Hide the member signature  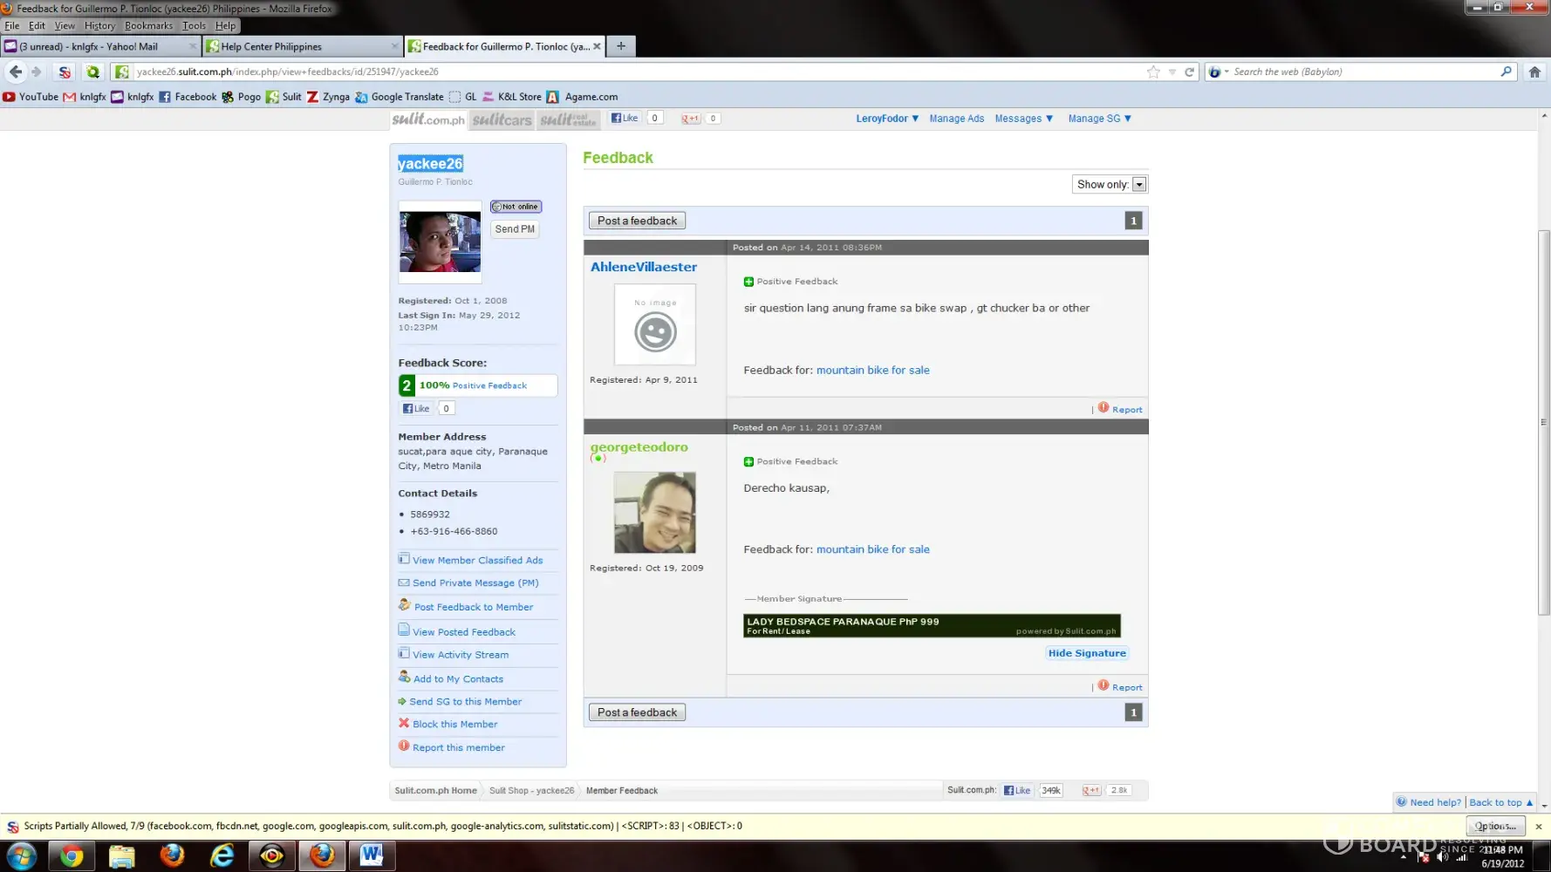point(1087,653)
